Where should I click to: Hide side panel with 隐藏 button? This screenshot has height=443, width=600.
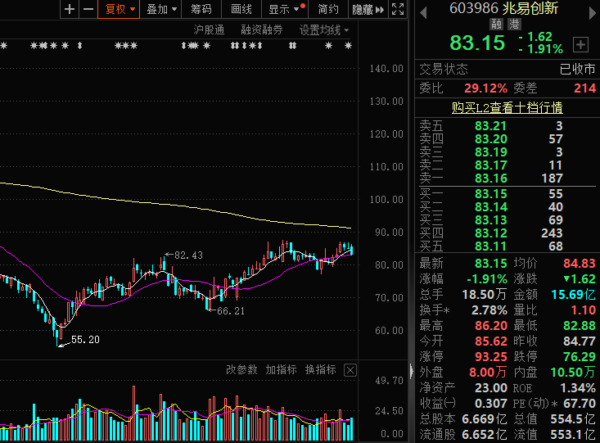368,10
